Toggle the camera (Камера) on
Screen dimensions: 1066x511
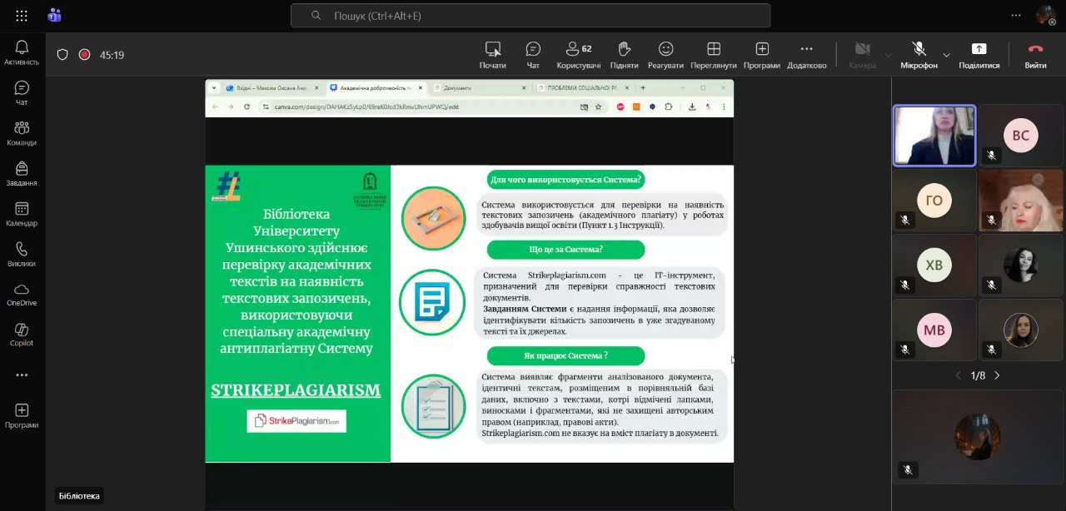[862, 54]
